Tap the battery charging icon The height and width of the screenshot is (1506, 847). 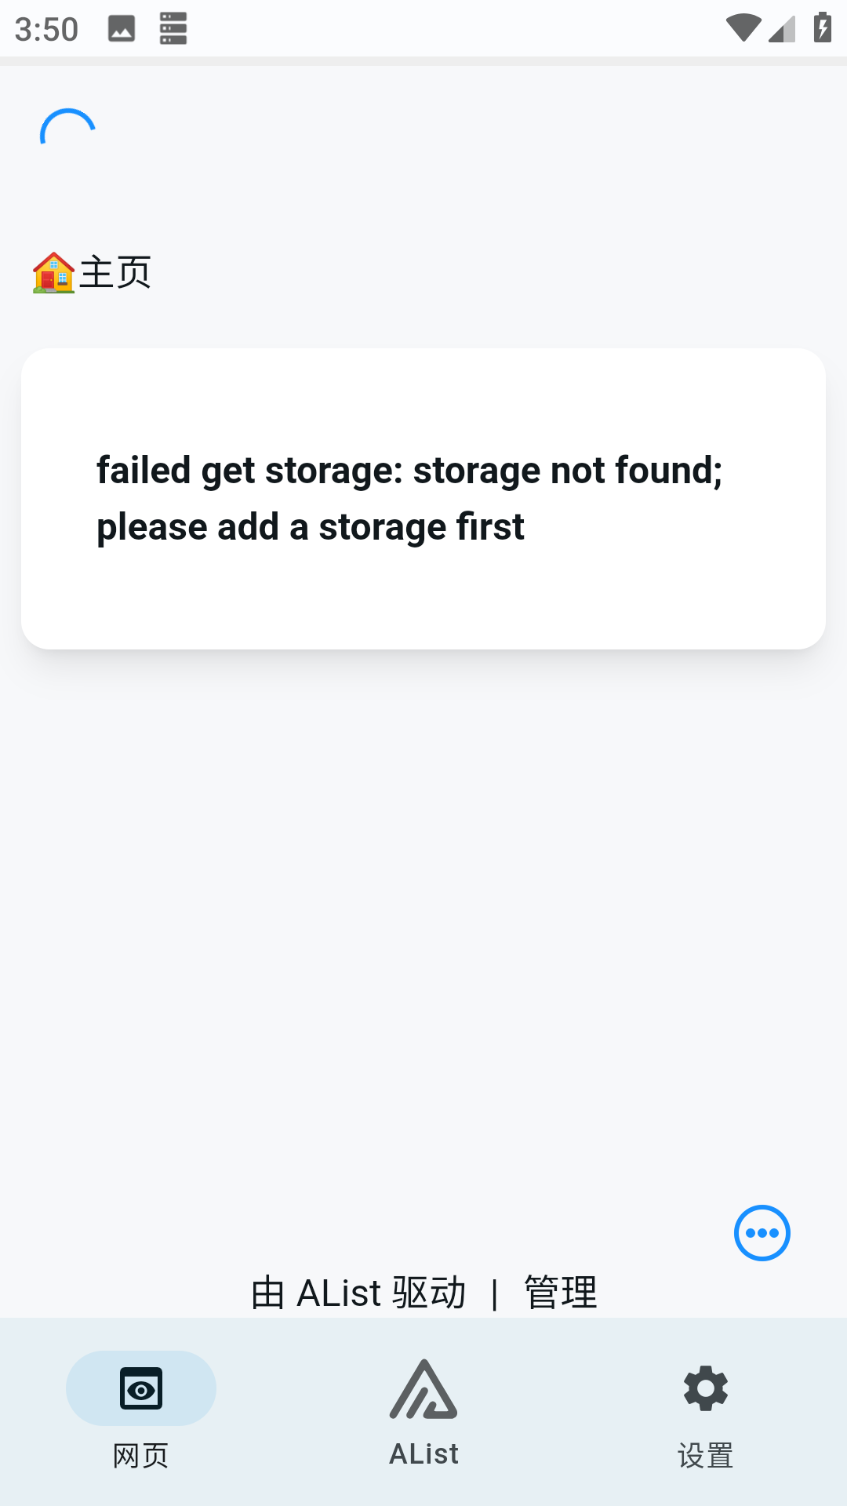[x=822, y=28]
